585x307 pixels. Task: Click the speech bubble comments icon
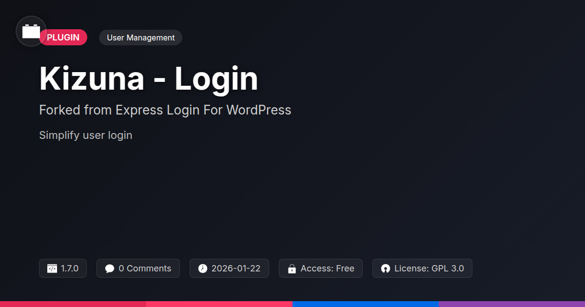coord(110,269)
